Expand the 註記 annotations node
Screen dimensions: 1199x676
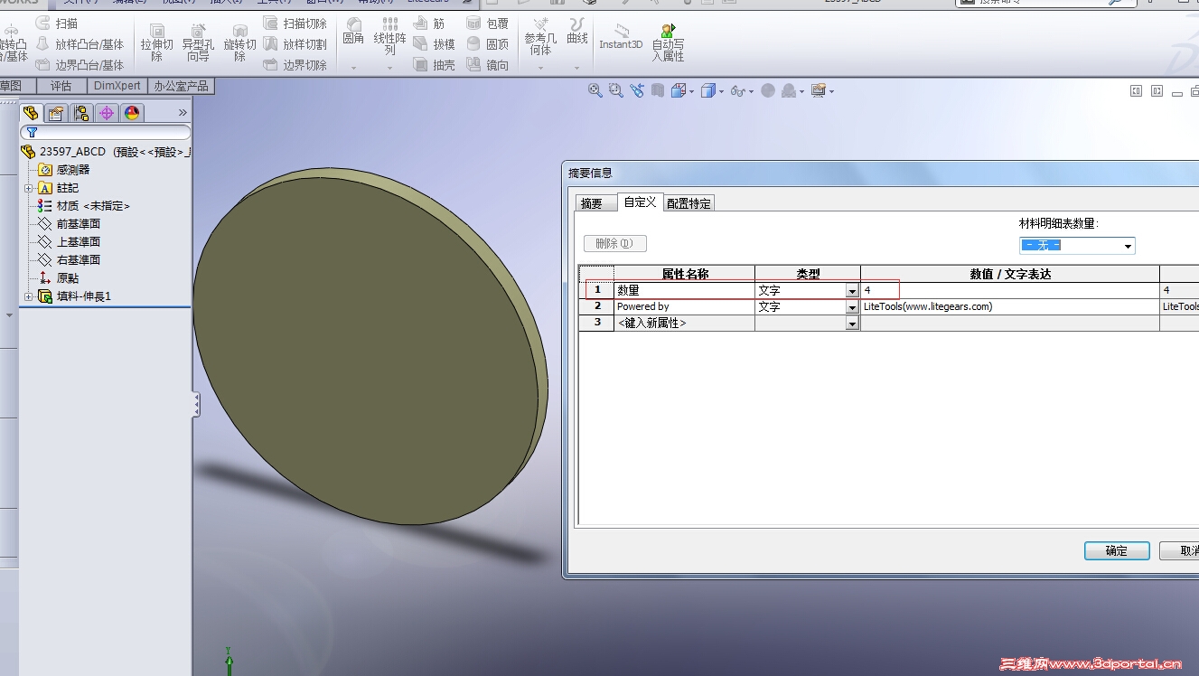point(28,188)
